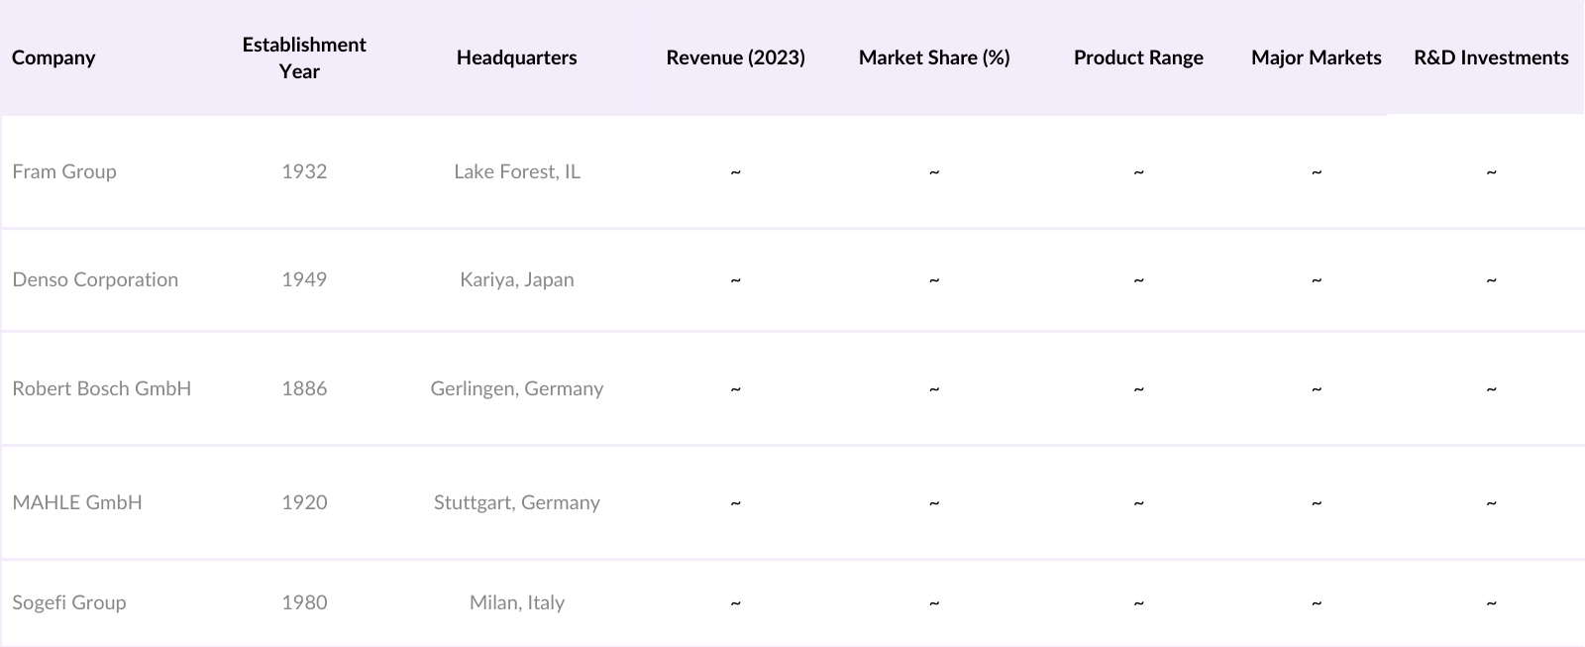The image size is (1585, 647).
Task: Select the Sogefi Group company cell
Action: click(x=69, y=602)
